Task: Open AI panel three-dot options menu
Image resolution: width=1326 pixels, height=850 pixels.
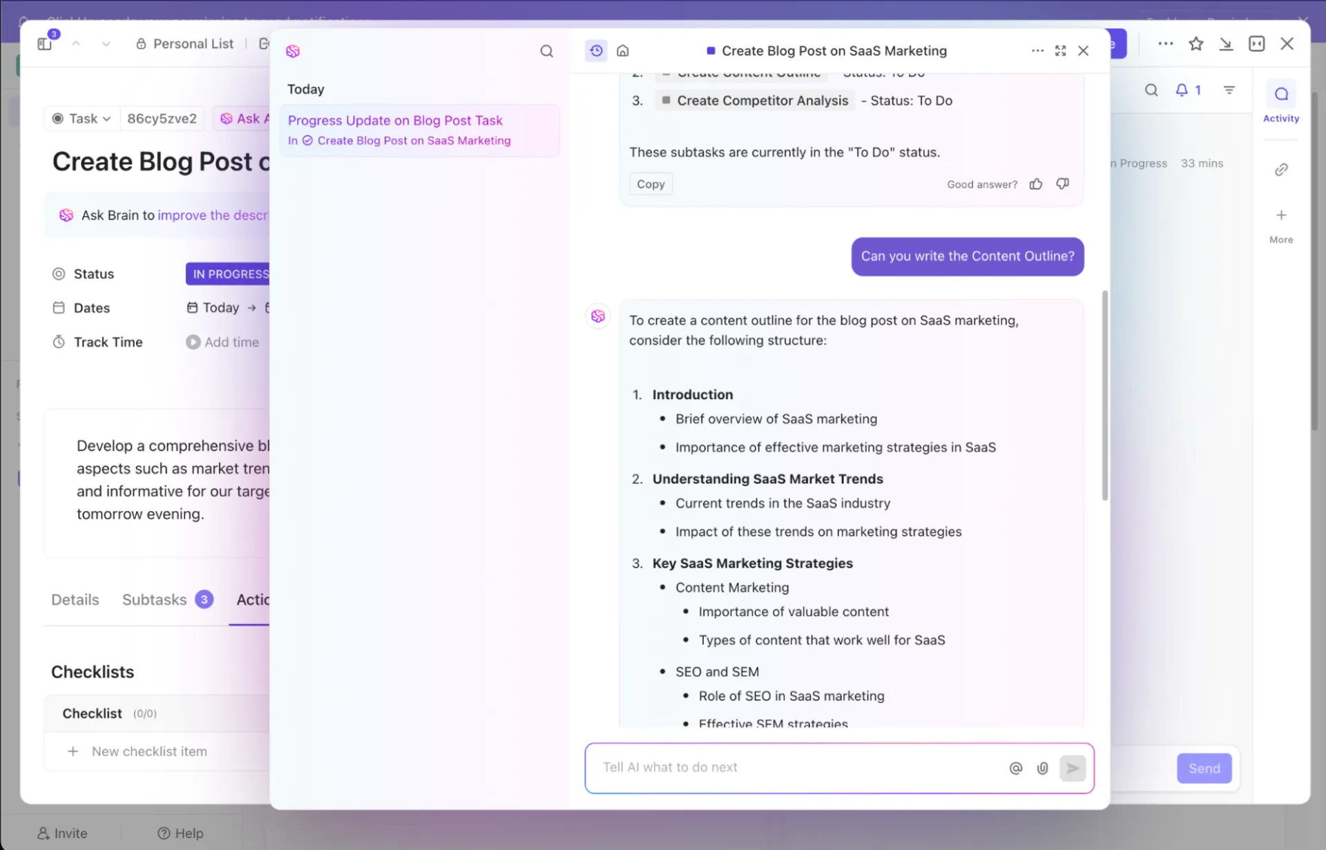Action: [x=1037, y=50]
